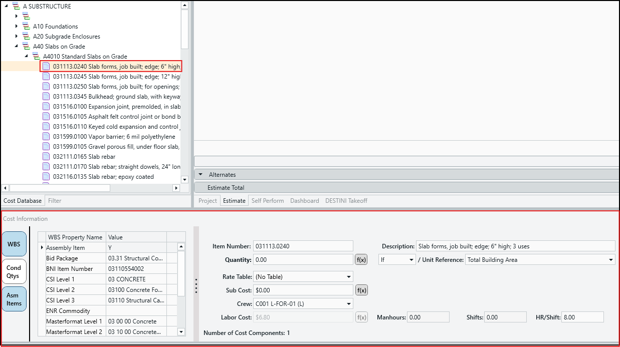620x347 pixels.
Task: Click the Sub Cost field
Action: [303, 290]
